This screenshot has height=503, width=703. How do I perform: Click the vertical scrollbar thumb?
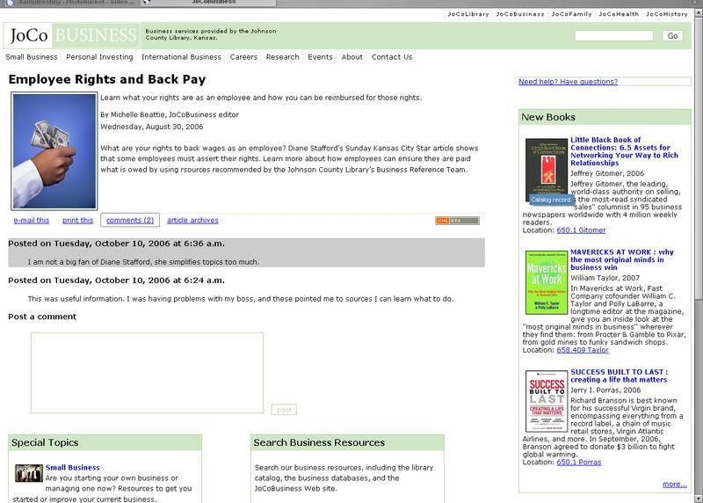[x=699, y=157]
